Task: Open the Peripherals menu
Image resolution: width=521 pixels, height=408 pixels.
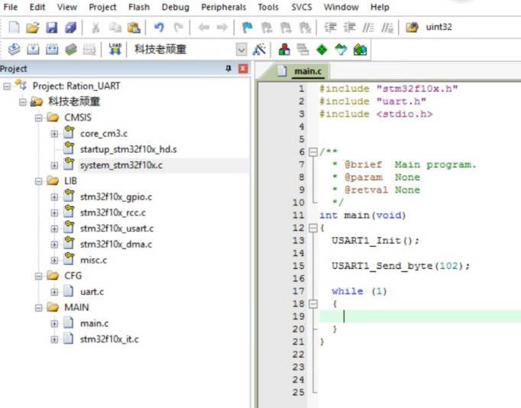Action: pyautogui.click(x=224, y=7)
